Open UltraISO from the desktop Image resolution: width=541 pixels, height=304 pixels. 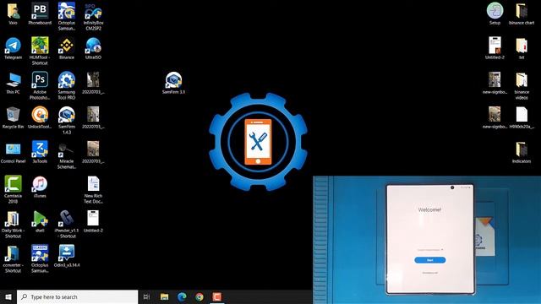click(x=93, y=48)
